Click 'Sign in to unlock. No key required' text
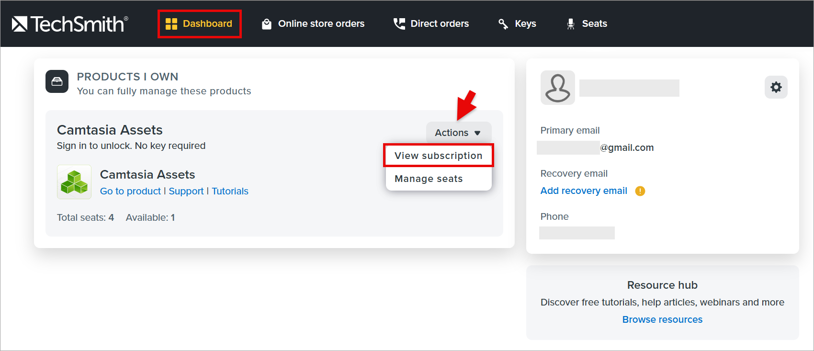Image resolution: width=814 pixels, height=351 pixels. (131, 146)
